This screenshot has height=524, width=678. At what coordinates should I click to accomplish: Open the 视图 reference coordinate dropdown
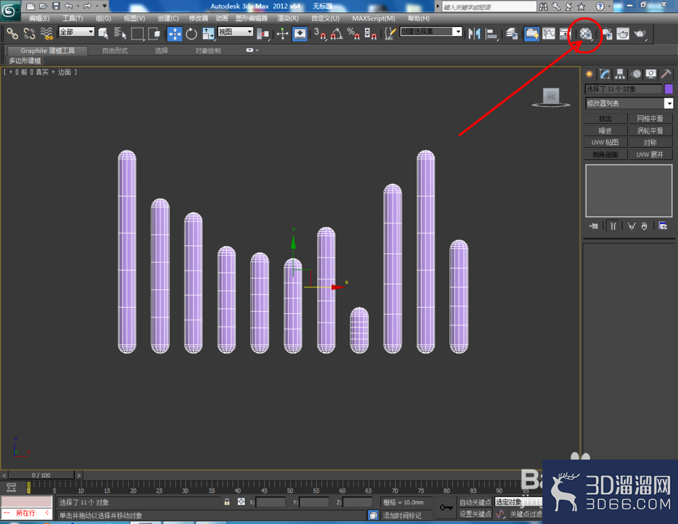click(235, 32)
